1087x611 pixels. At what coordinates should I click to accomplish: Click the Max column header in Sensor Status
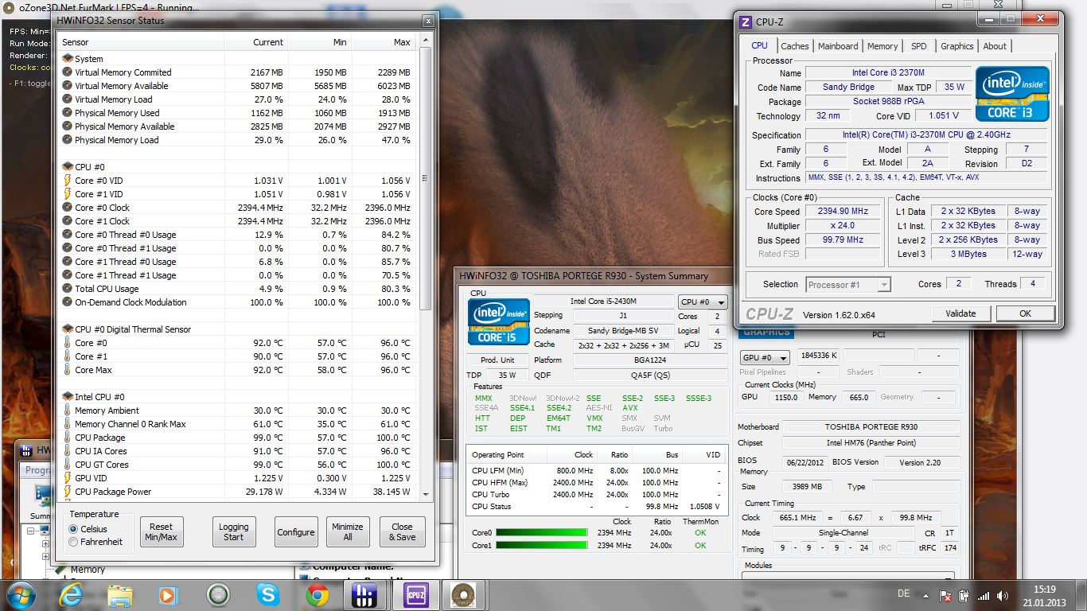point(384,42)
